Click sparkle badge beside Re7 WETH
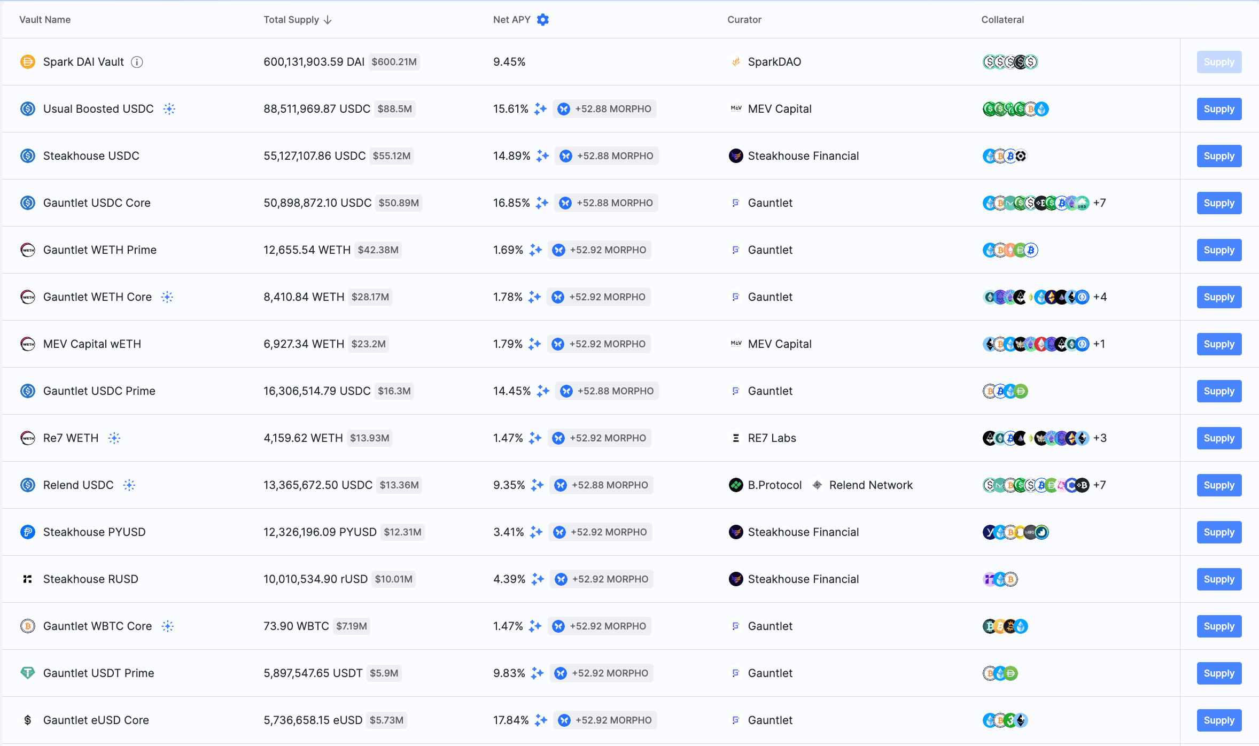The image size is (1259, 746). click(114, 438)
